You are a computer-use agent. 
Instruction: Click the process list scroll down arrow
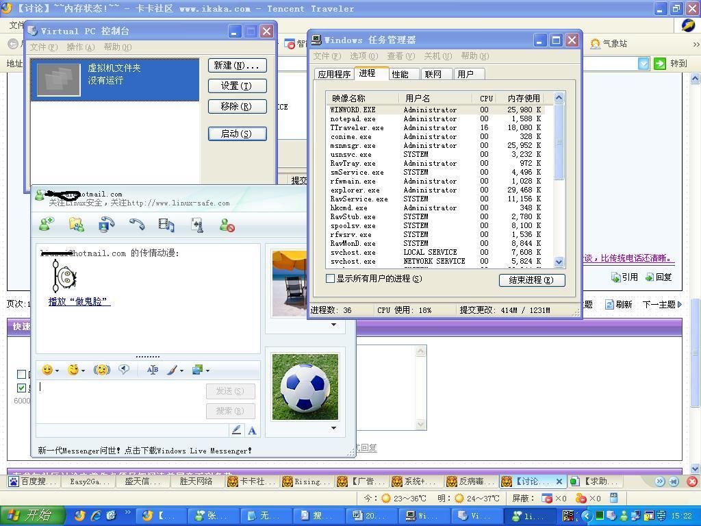point(559,262)
